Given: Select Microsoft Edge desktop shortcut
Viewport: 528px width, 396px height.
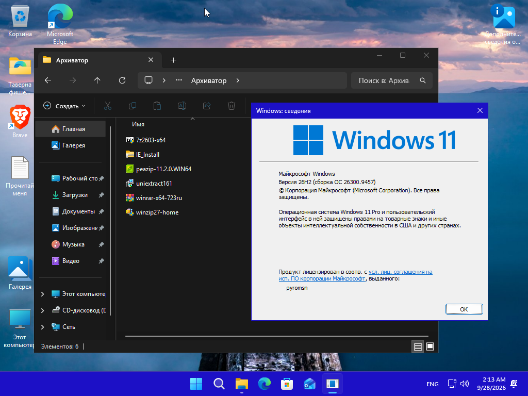Looking at the screenshot, I should [x=60, y=24].
